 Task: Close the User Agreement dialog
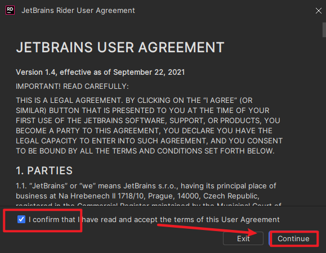click(318, 11)
